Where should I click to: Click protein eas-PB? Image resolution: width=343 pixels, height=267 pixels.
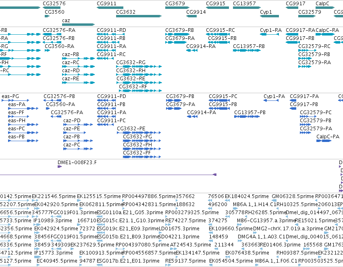23,141
